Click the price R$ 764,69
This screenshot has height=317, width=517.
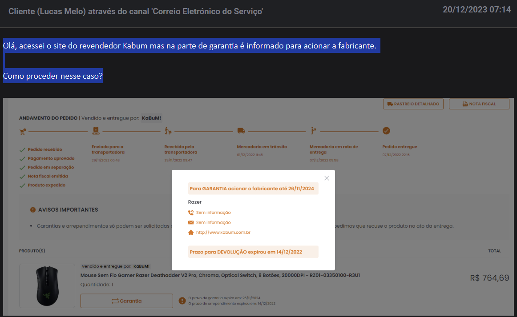pyautogui.click(x=489, y=278)
